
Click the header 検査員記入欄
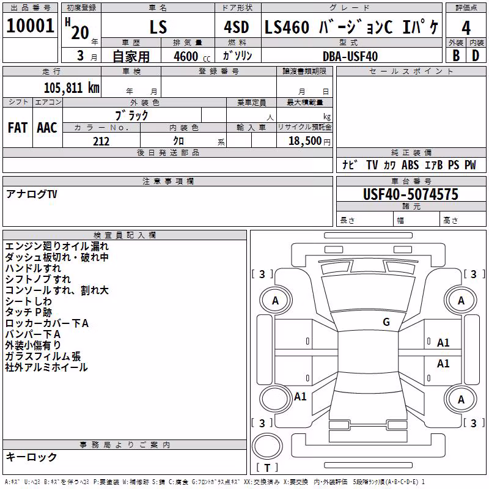[x=125, y=235]
